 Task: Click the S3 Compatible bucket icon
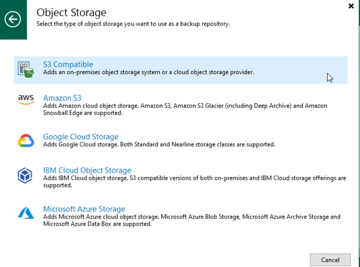pyautogui.click(x=26, y=70)
